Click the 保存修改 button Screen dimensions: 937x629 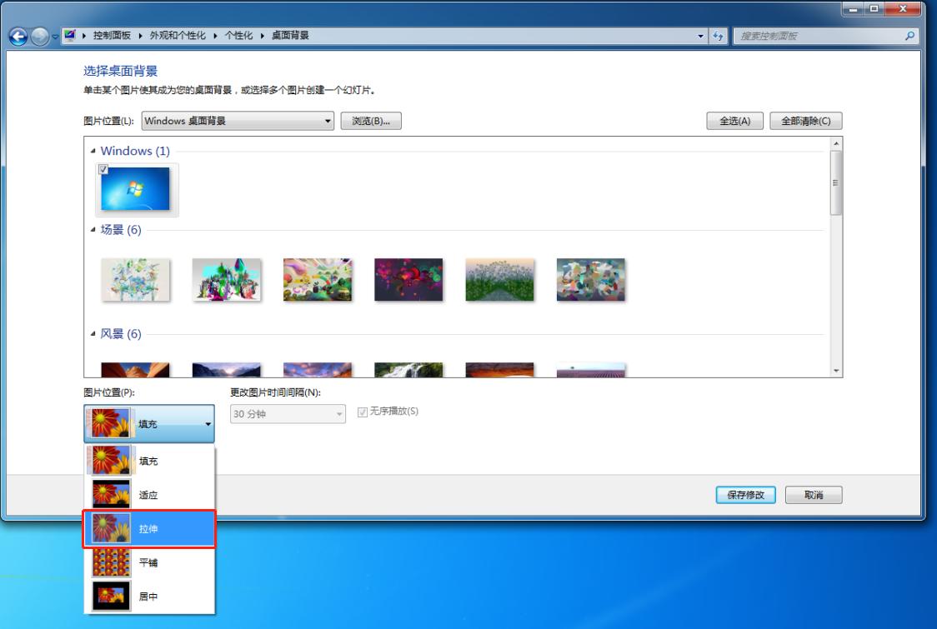746,495
